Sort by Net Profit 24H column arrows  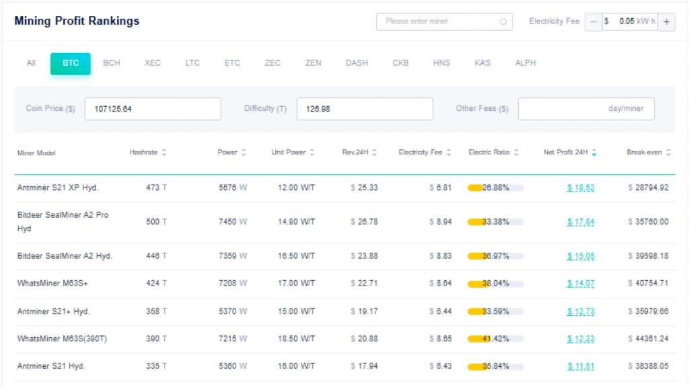pos(594,153)
